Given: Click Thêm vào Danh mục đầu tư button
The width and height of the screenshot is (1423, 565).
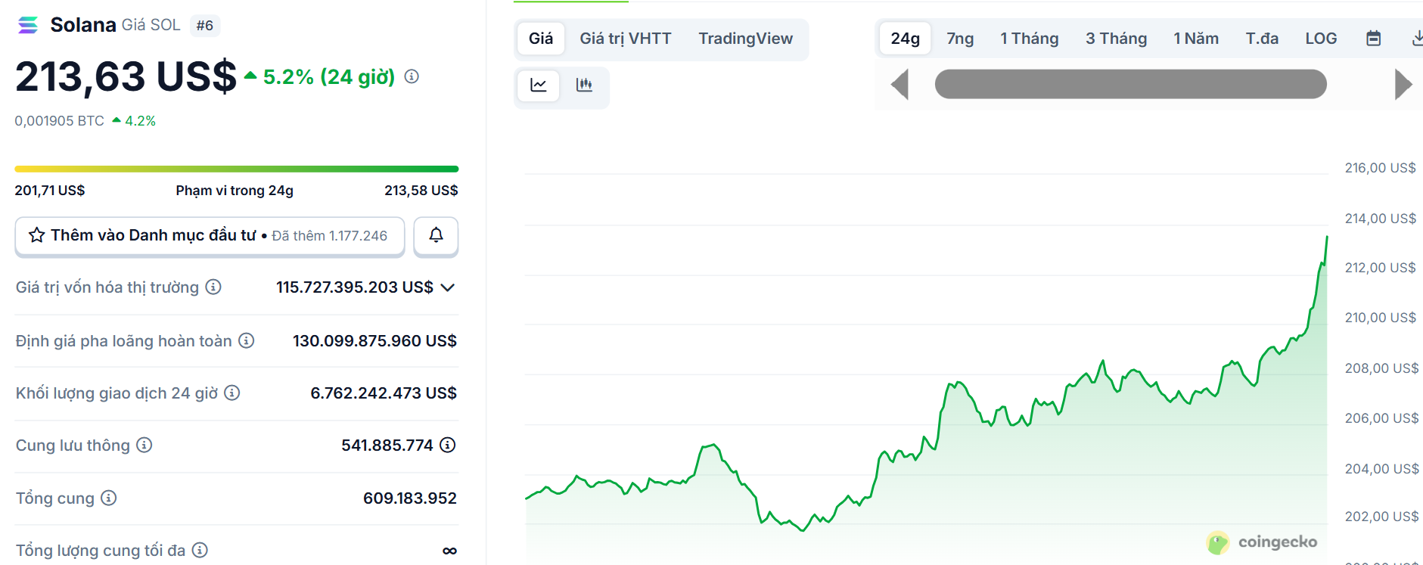Looking at the screenshot, I should (210, 235).
